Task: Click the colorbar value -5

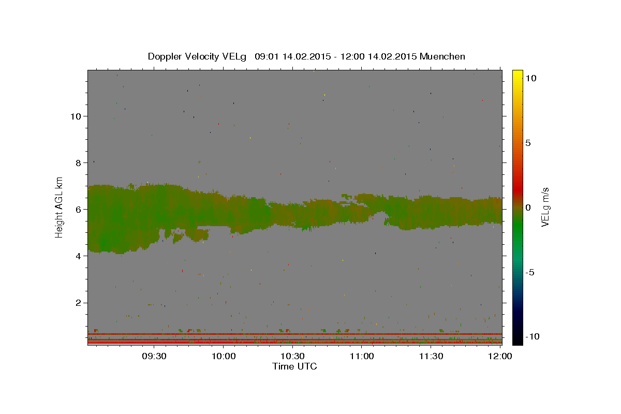Action: (530, 272)
